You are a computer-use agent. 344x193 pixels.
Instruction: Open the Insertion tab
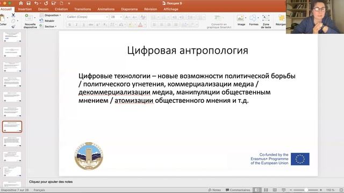pyautogui.click(x=25, y=9)
